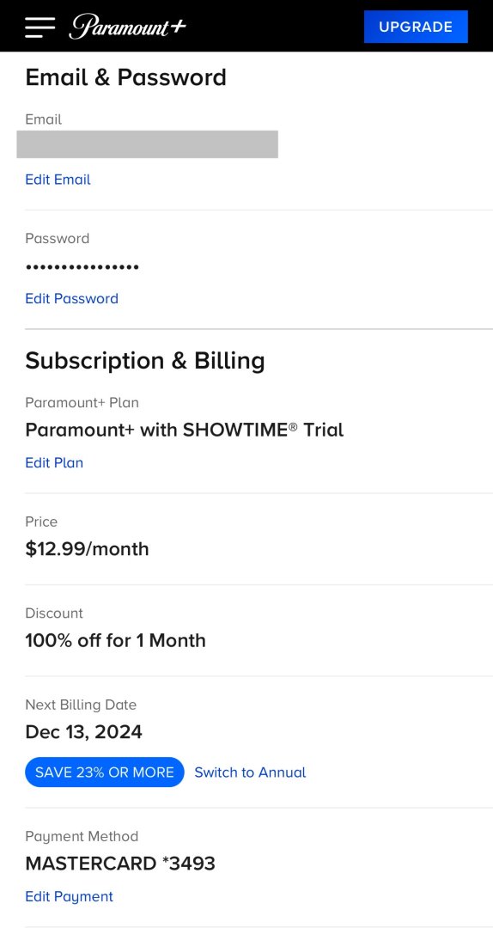The width and height of the screenshot is (493, 928).
Task: Click the $12.99/month price text
Action: [87, 549]
